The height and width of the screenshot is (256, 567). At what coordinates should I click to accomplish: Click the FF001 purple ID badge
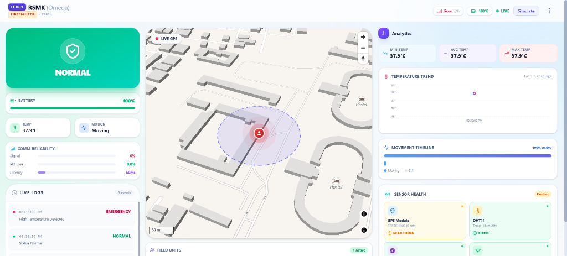[17, 7]
